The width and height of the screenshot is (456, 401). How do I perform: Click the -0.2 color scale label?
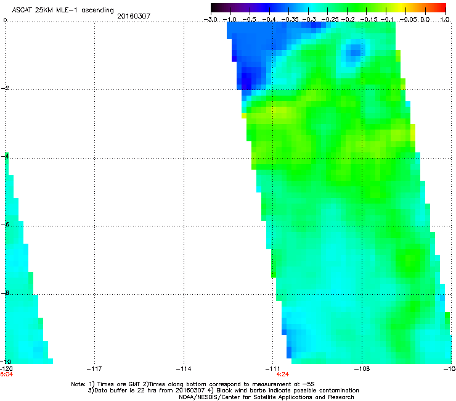(348, 20)
